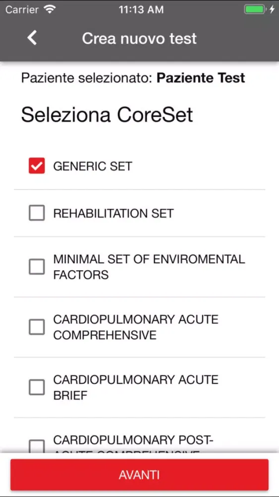The image size is (279, 497).
Task: Tap the Seleziona CoreSet heading
Action: [107, 114]
